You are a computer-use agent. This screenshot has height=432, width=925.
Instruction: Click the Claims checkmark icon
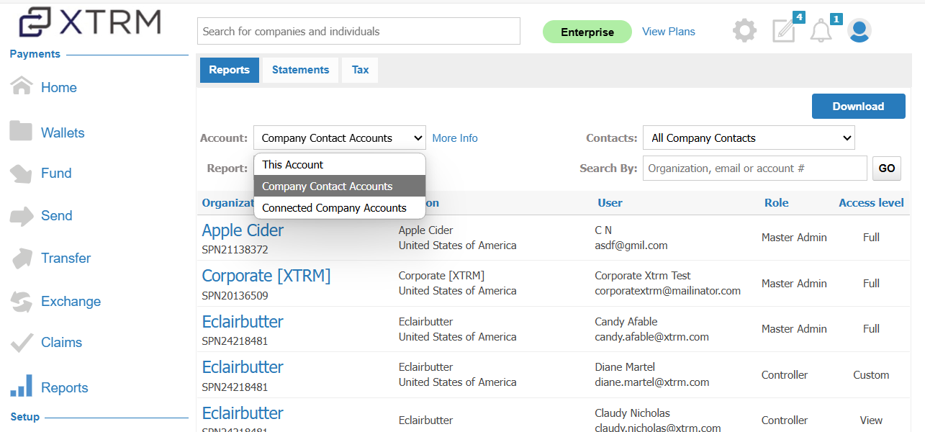coord(22,343)
